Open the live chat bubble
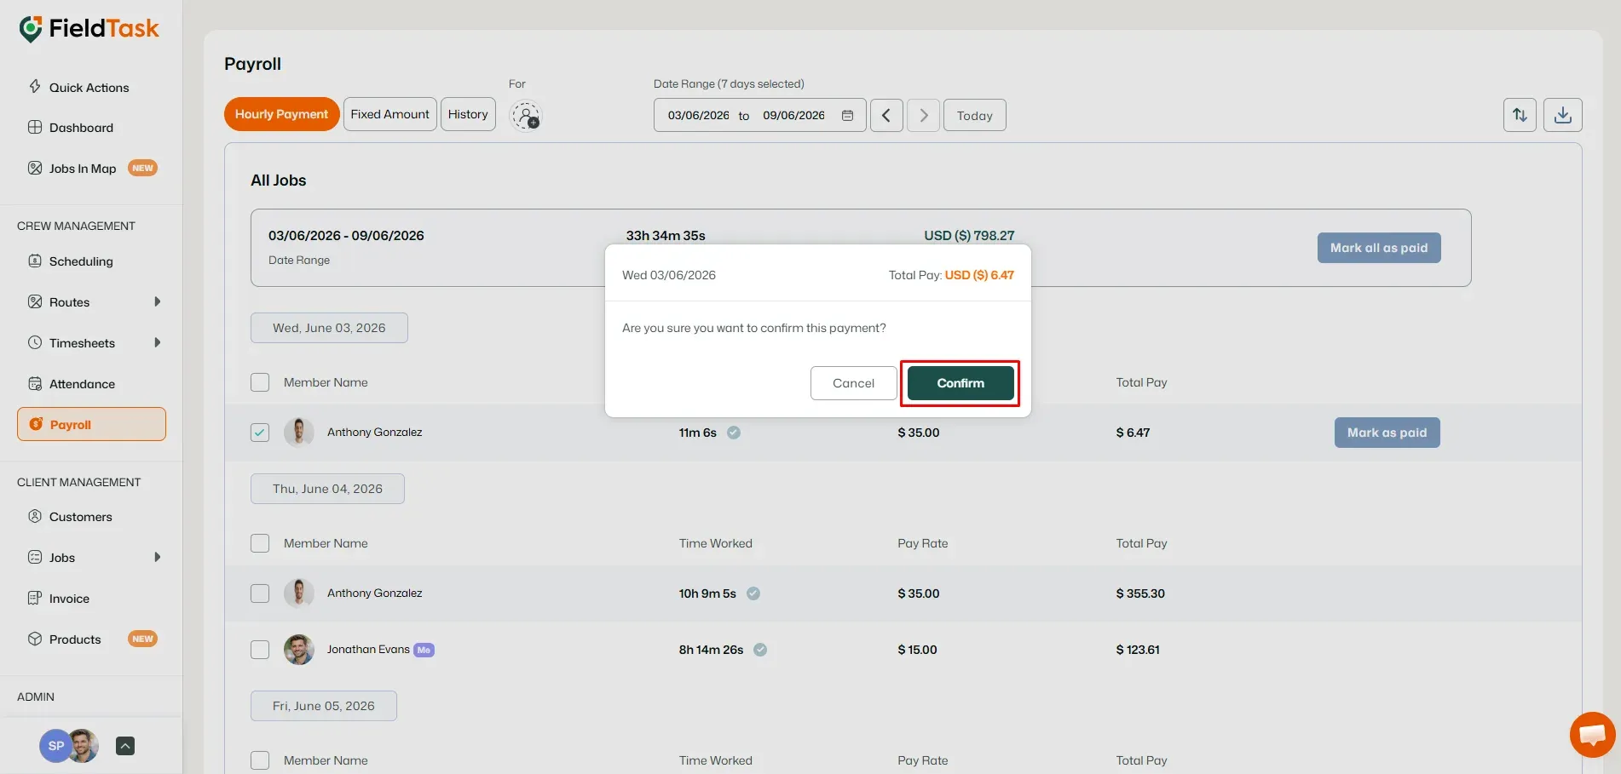 pyautogui.click(x=1592, y=734)
